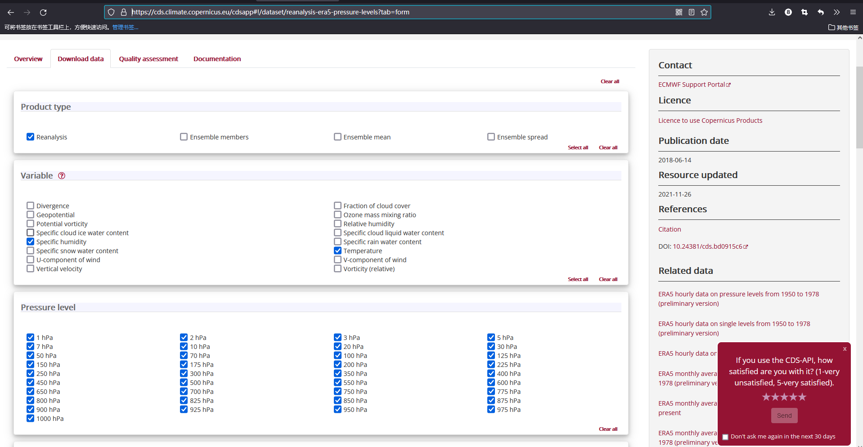
Task: Enable Ensemble spread checkbox
Action: tap(491, 137)
